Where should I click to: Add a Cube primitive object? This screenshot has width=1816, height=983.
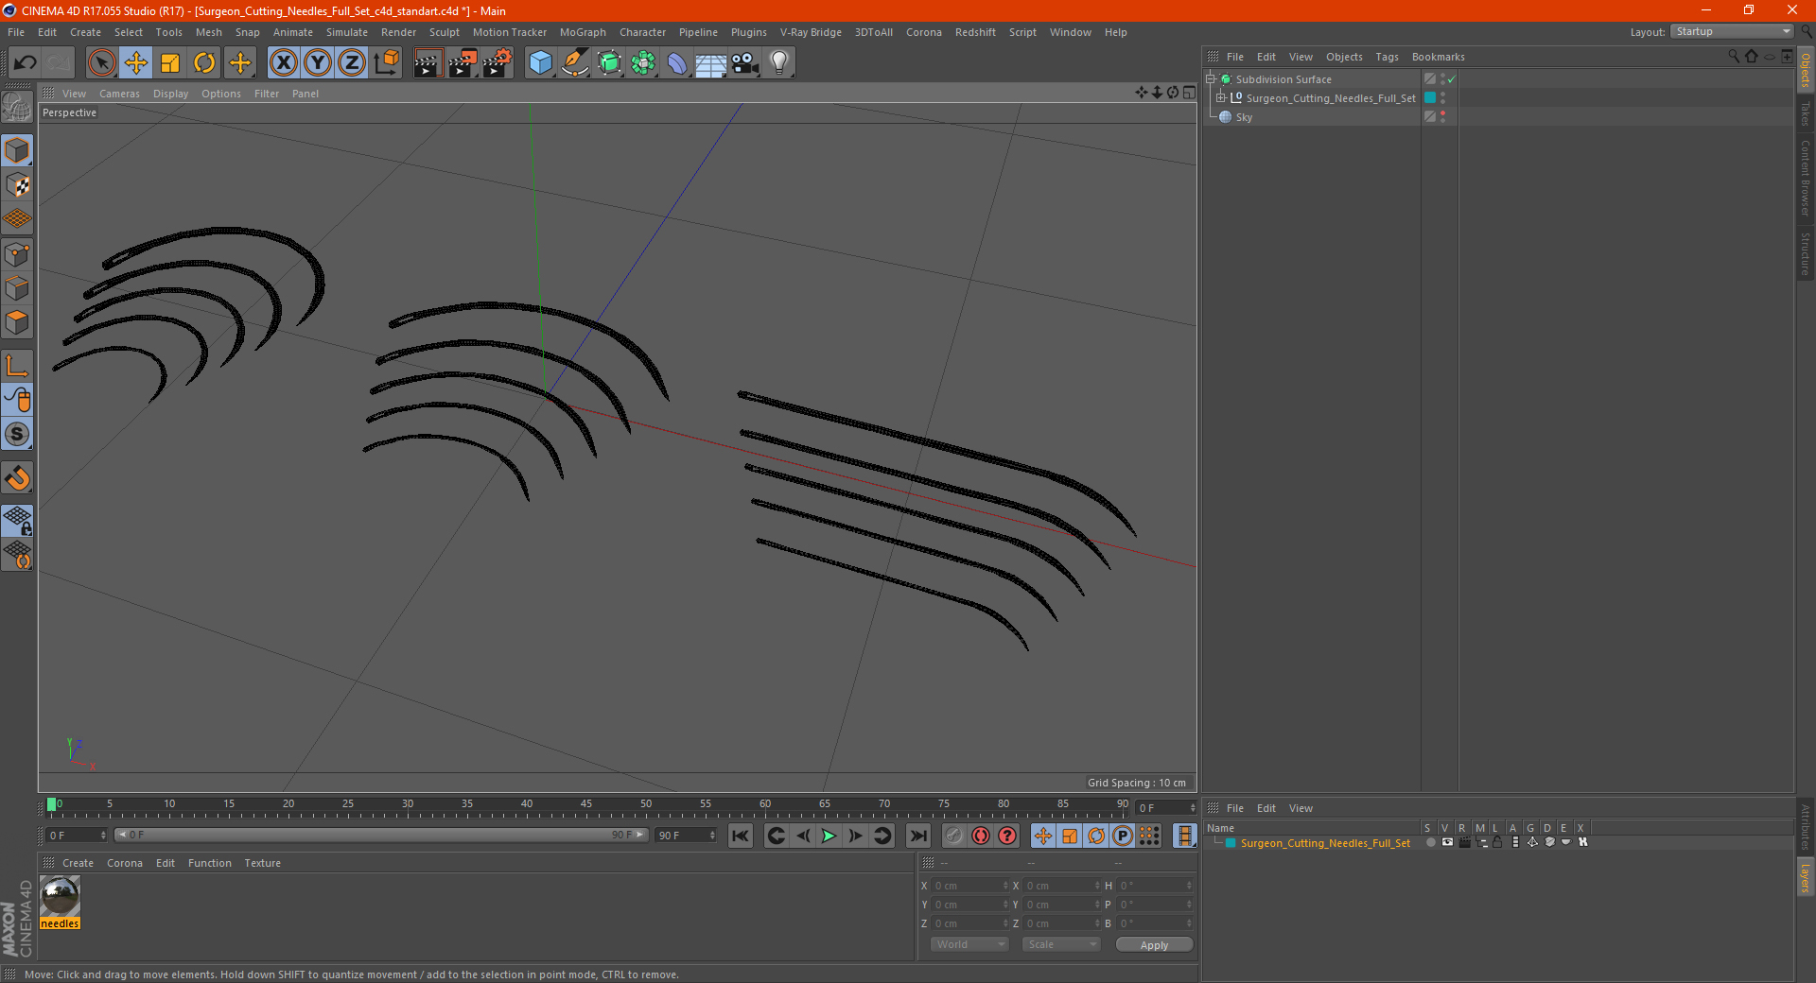(x=540, y=63)
